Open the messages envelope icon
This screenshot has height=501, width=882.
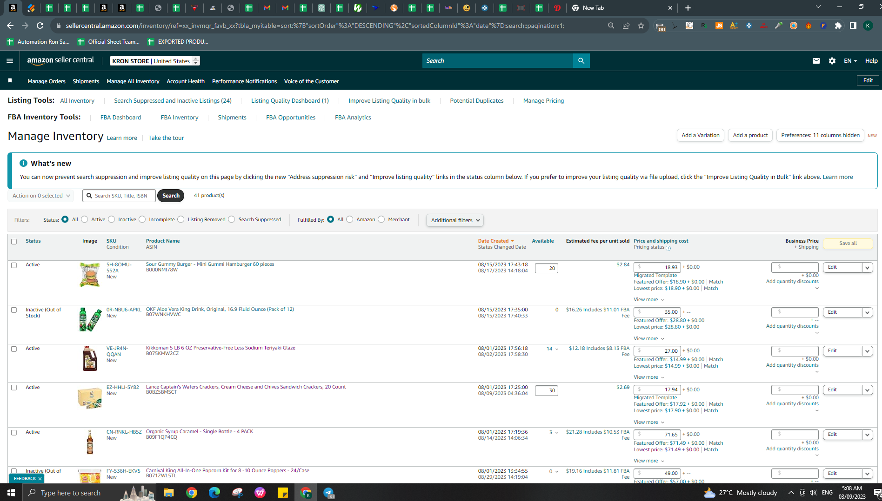(816, 61)
